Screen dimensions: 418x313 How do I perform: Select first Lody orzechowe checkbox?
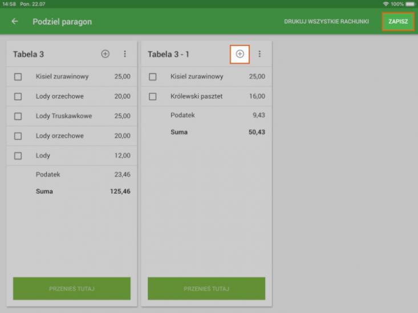pyautogui.click(x=18, y=97)
